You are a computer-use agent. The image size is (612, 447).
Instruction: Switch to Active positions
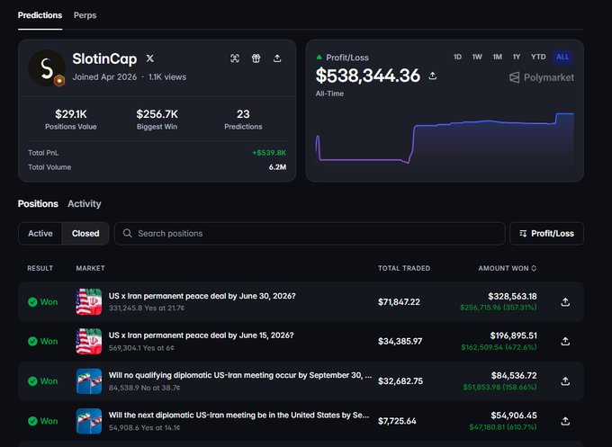tap(40, 233)
